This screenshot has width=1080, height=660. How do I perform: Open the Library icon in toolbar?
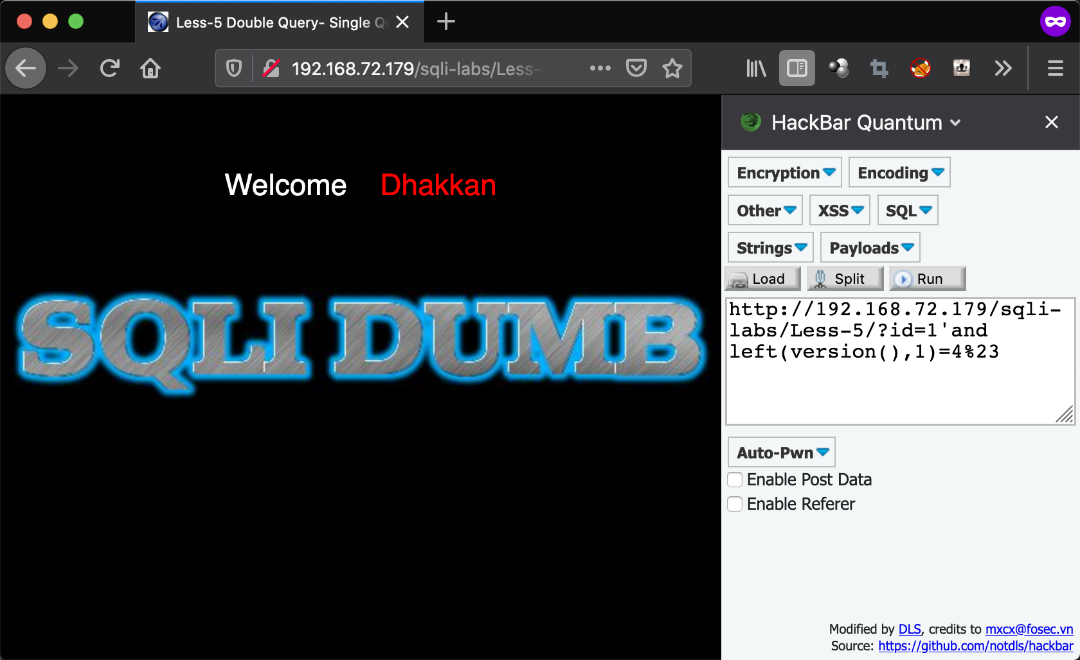pos(755,68)
